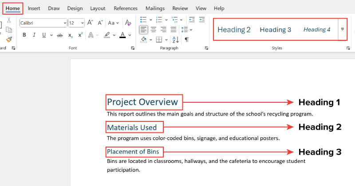Apply the Heading 4 style

[x=317, y=30]
